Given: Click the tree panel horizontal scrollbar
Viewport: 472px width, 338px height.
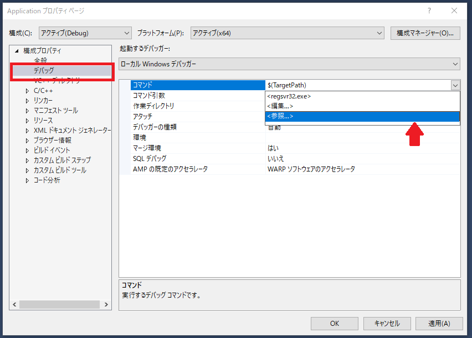Looking at the screenshot, I should (61, 305).
